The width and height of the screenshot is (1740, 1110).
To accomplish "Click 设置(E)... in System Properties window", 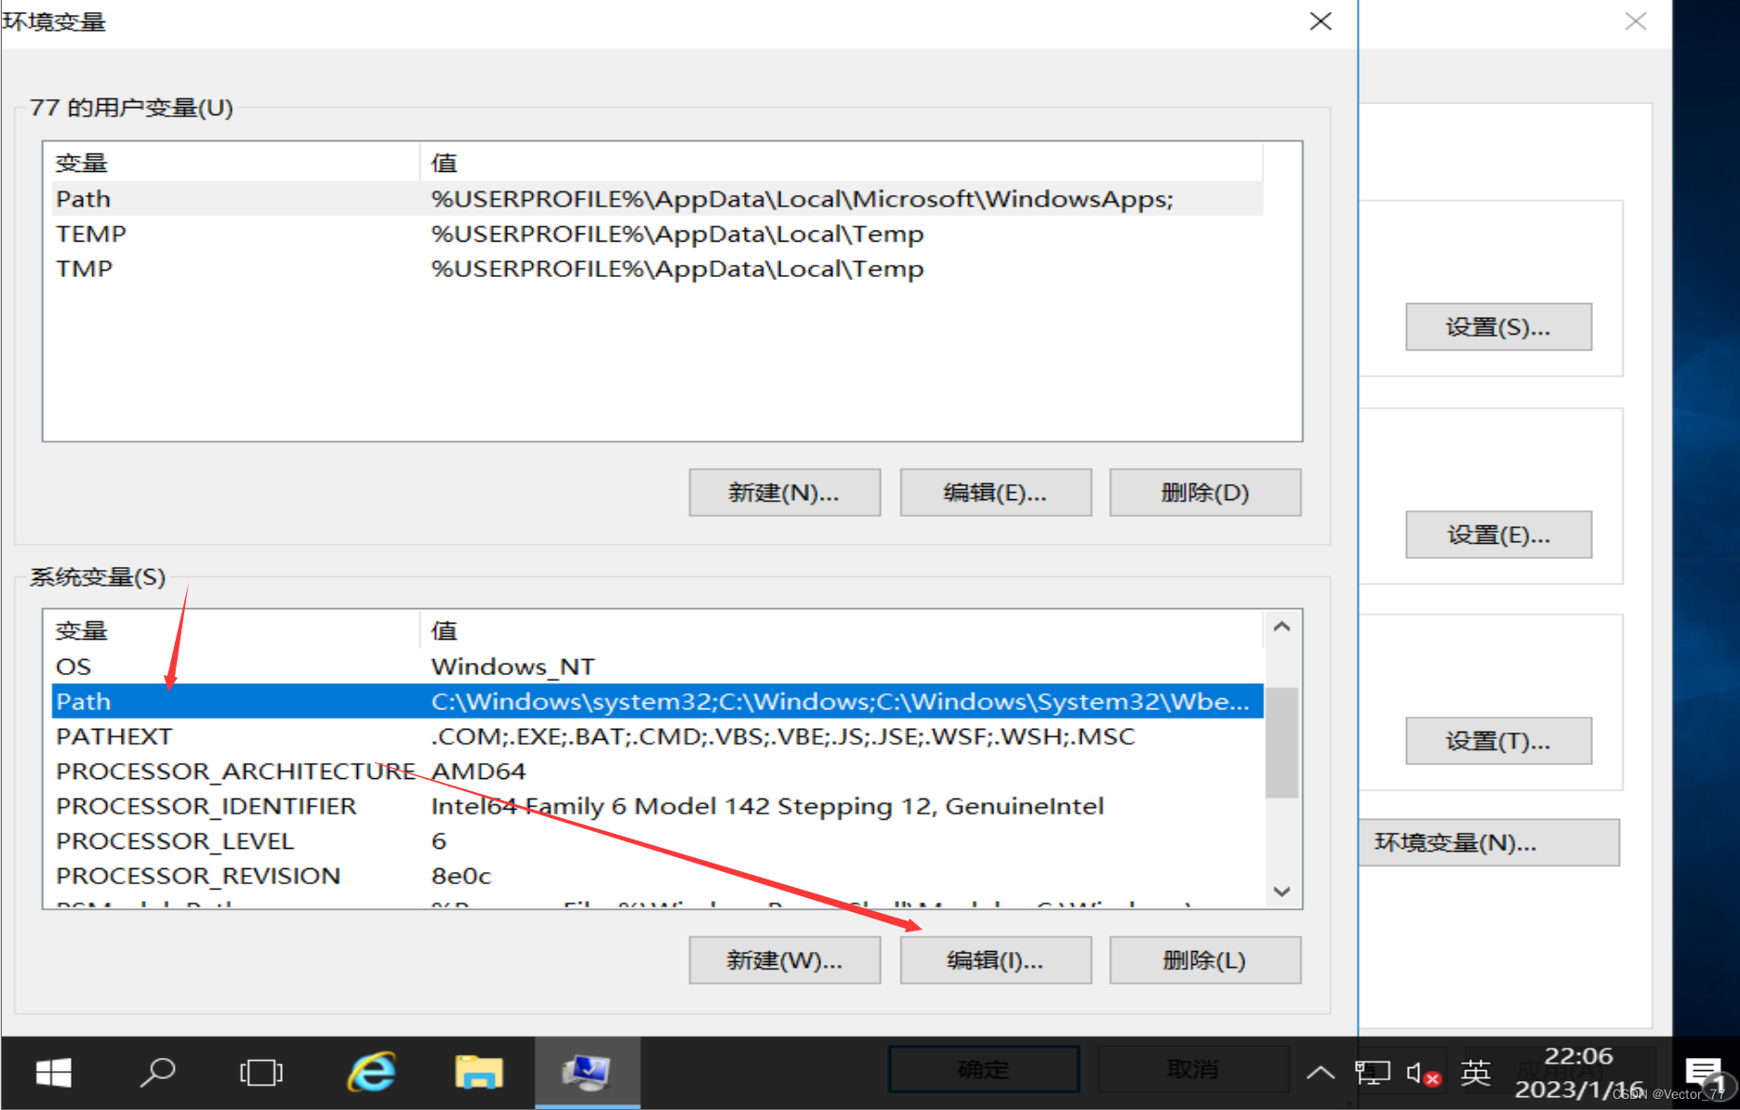I will click(x=1498, y=535).
